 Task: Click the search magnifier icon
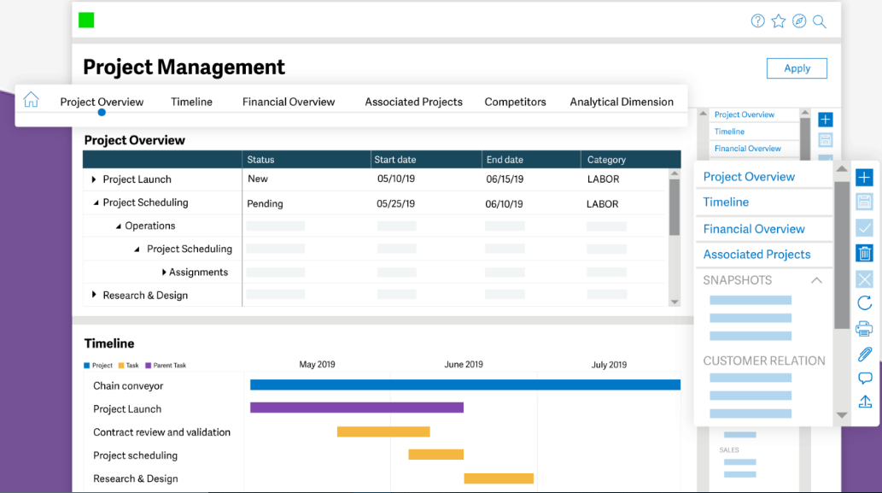pos(820,21)
